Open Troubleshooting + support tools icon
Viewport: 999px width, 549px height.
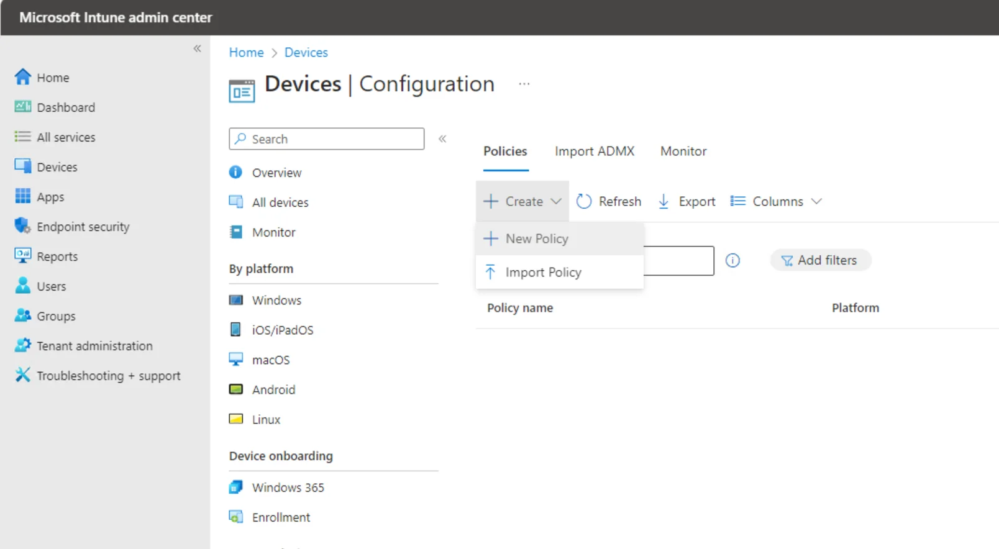(x=23, y=375)
